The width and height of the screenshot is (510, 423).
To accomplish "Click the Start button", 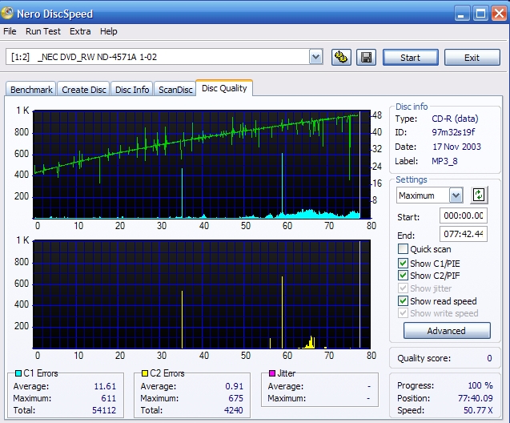I will (411, 58).
